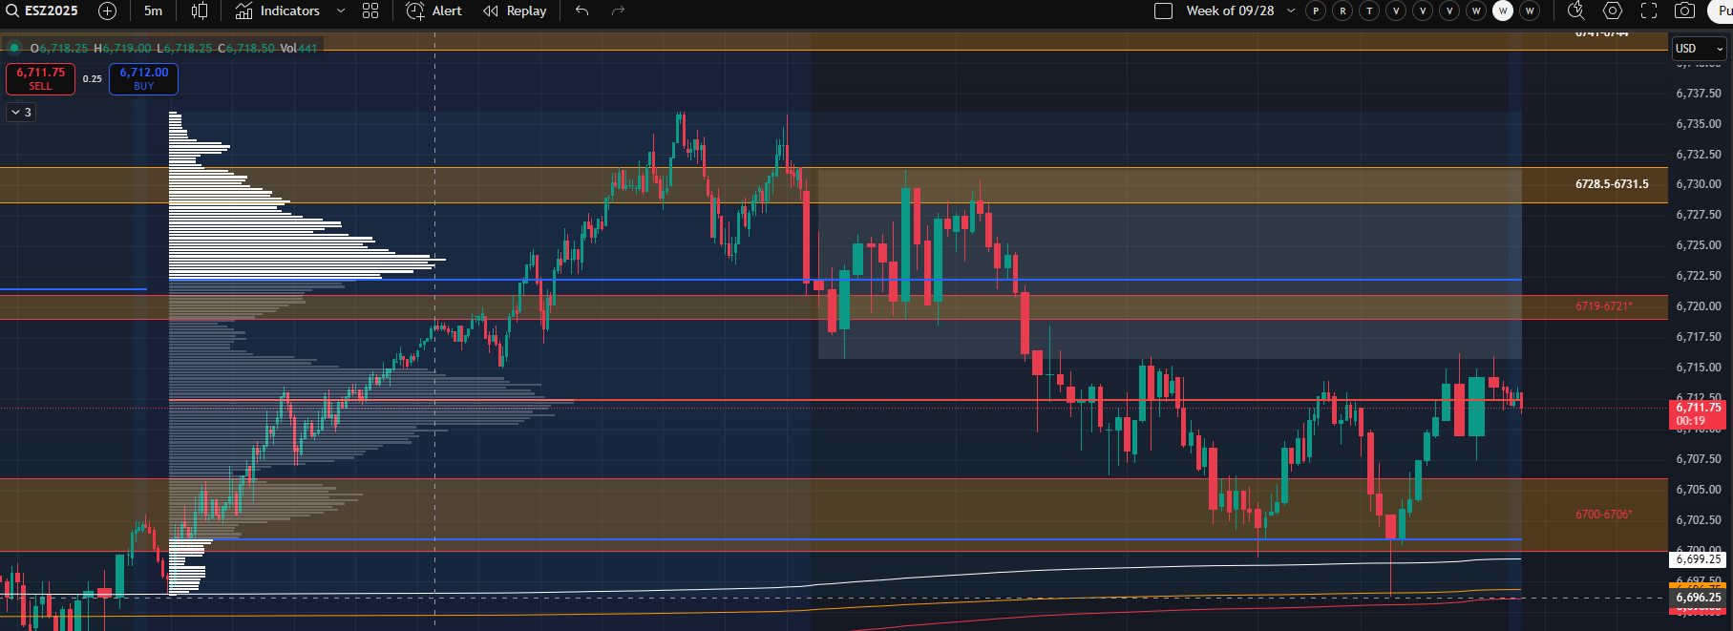Click the 6,711.75 SELL button
Viewport: 1733px width, 631px height.
40,78
